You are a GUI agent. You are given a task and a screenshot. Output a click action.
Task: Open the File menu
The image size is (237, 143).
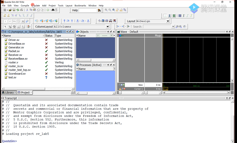click(4, 5)
